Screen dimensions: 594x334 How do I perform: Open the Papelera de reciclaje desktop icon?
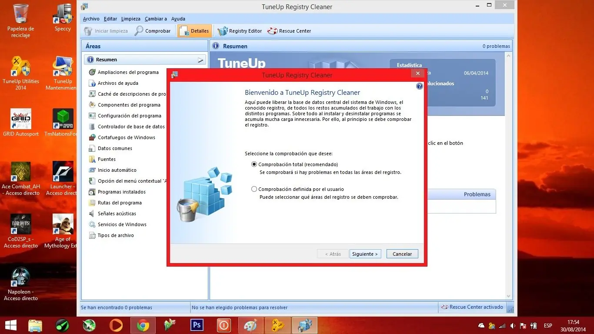(21, 20)
